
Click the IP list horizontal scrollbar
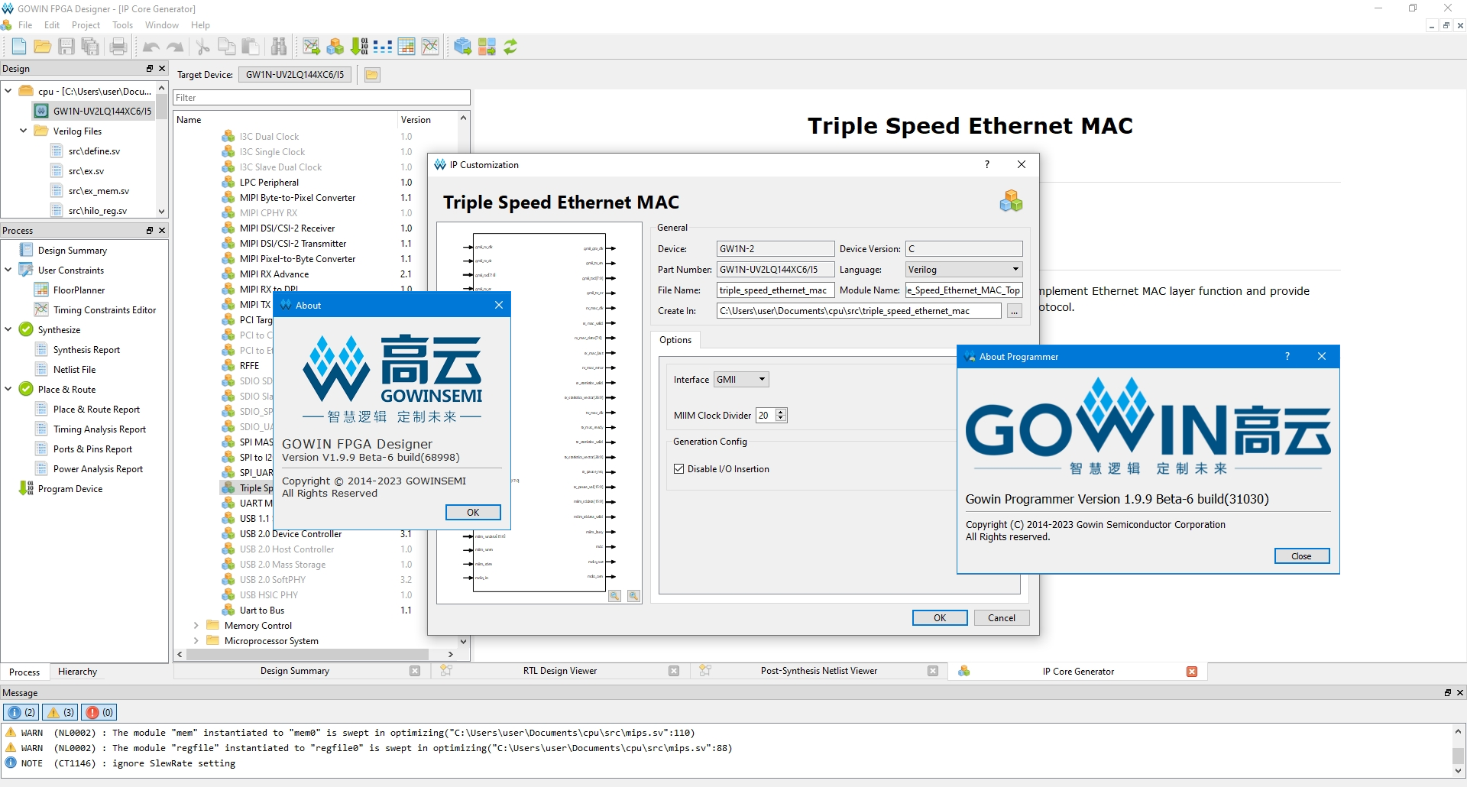(x=308, y=654)
